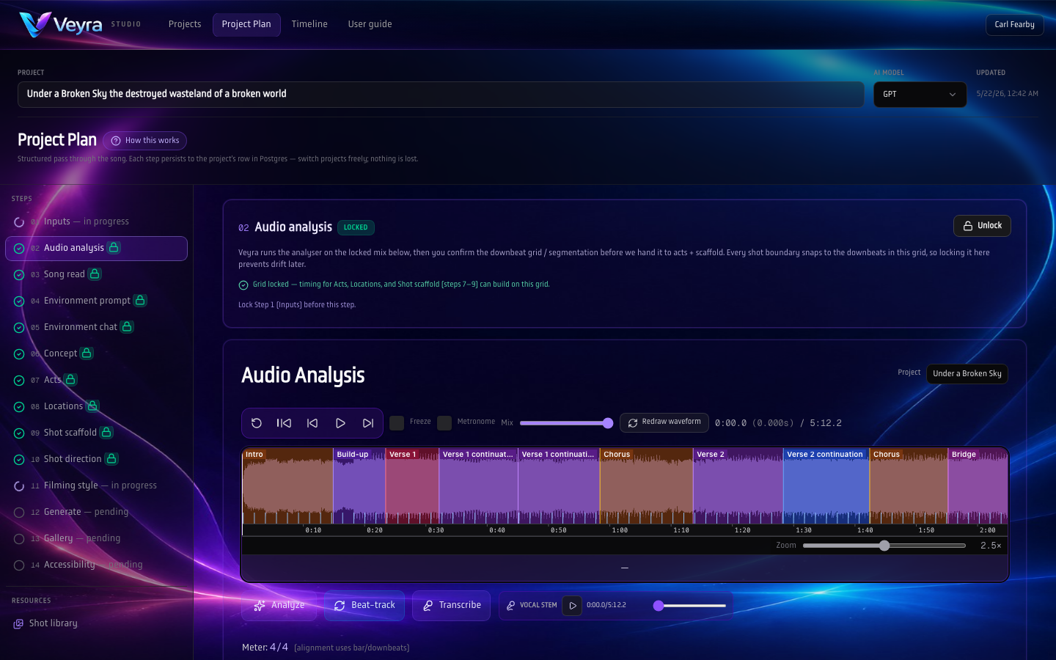
Task: Open the Projects tab
Action: 185,24
